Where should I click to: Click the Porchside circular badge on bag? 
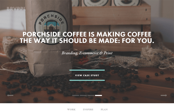51,28
